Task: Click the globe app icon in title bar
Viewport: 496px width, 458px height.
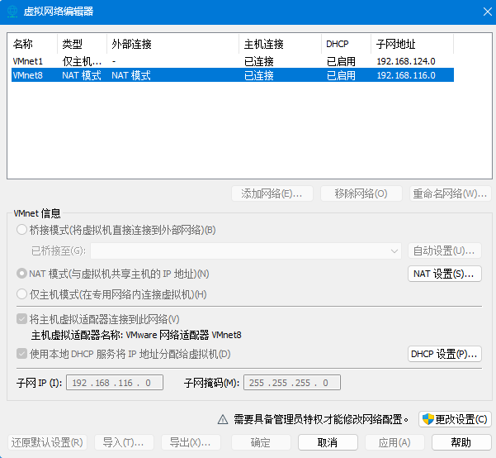Action: (12, 12)
